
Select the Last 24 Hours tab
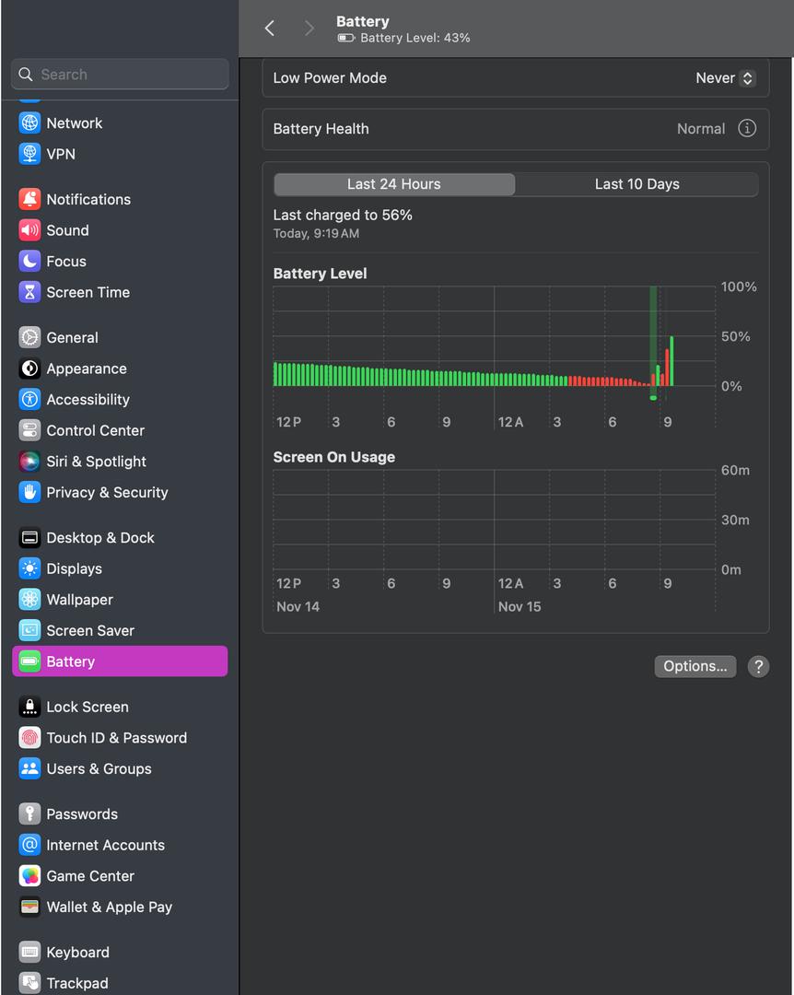(x=394, y=184)
